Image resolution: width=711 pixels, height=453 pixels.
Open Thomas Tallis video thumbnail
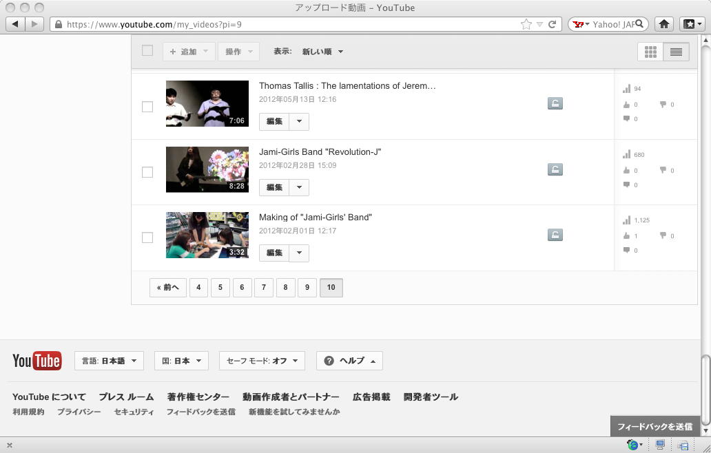(x=207, y=103)
